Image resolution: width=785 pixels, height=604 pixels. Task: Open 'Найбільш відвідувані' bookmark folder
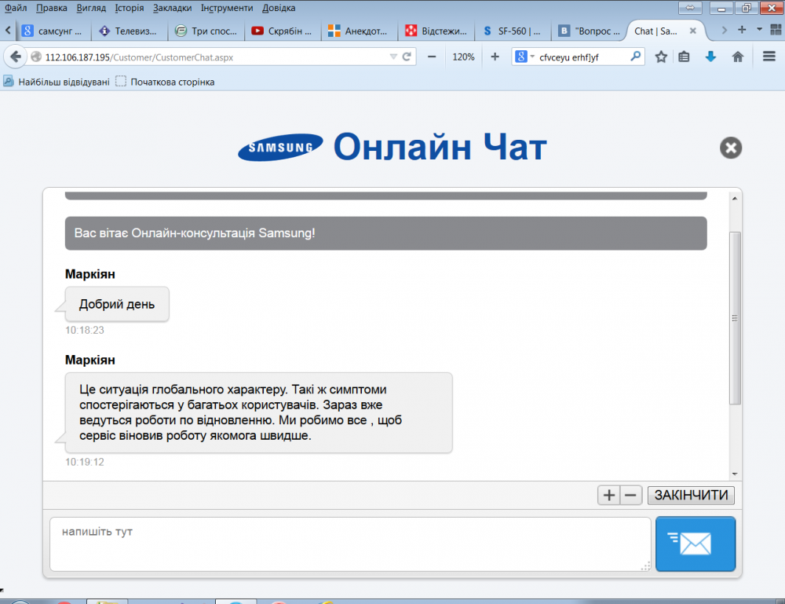57,82
